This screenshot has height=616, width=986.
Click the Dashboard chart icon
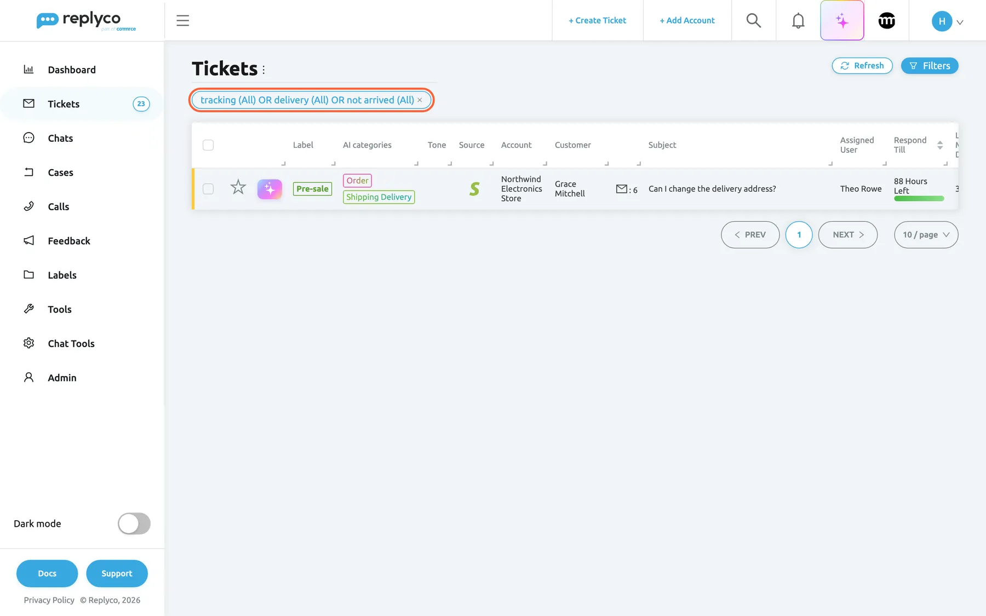(x=29, y=69)
